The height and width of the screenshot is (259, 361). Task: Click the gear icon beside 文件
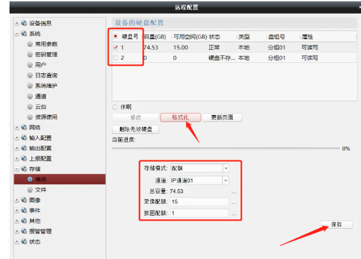(30, 190)
